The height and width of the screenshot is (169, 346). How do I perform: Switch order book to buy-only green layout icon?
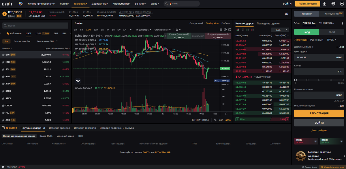point(248,30)
